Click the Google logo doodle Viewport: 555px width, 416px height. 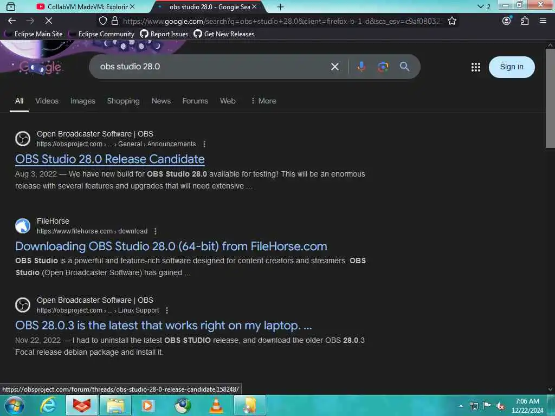(40, 67)
